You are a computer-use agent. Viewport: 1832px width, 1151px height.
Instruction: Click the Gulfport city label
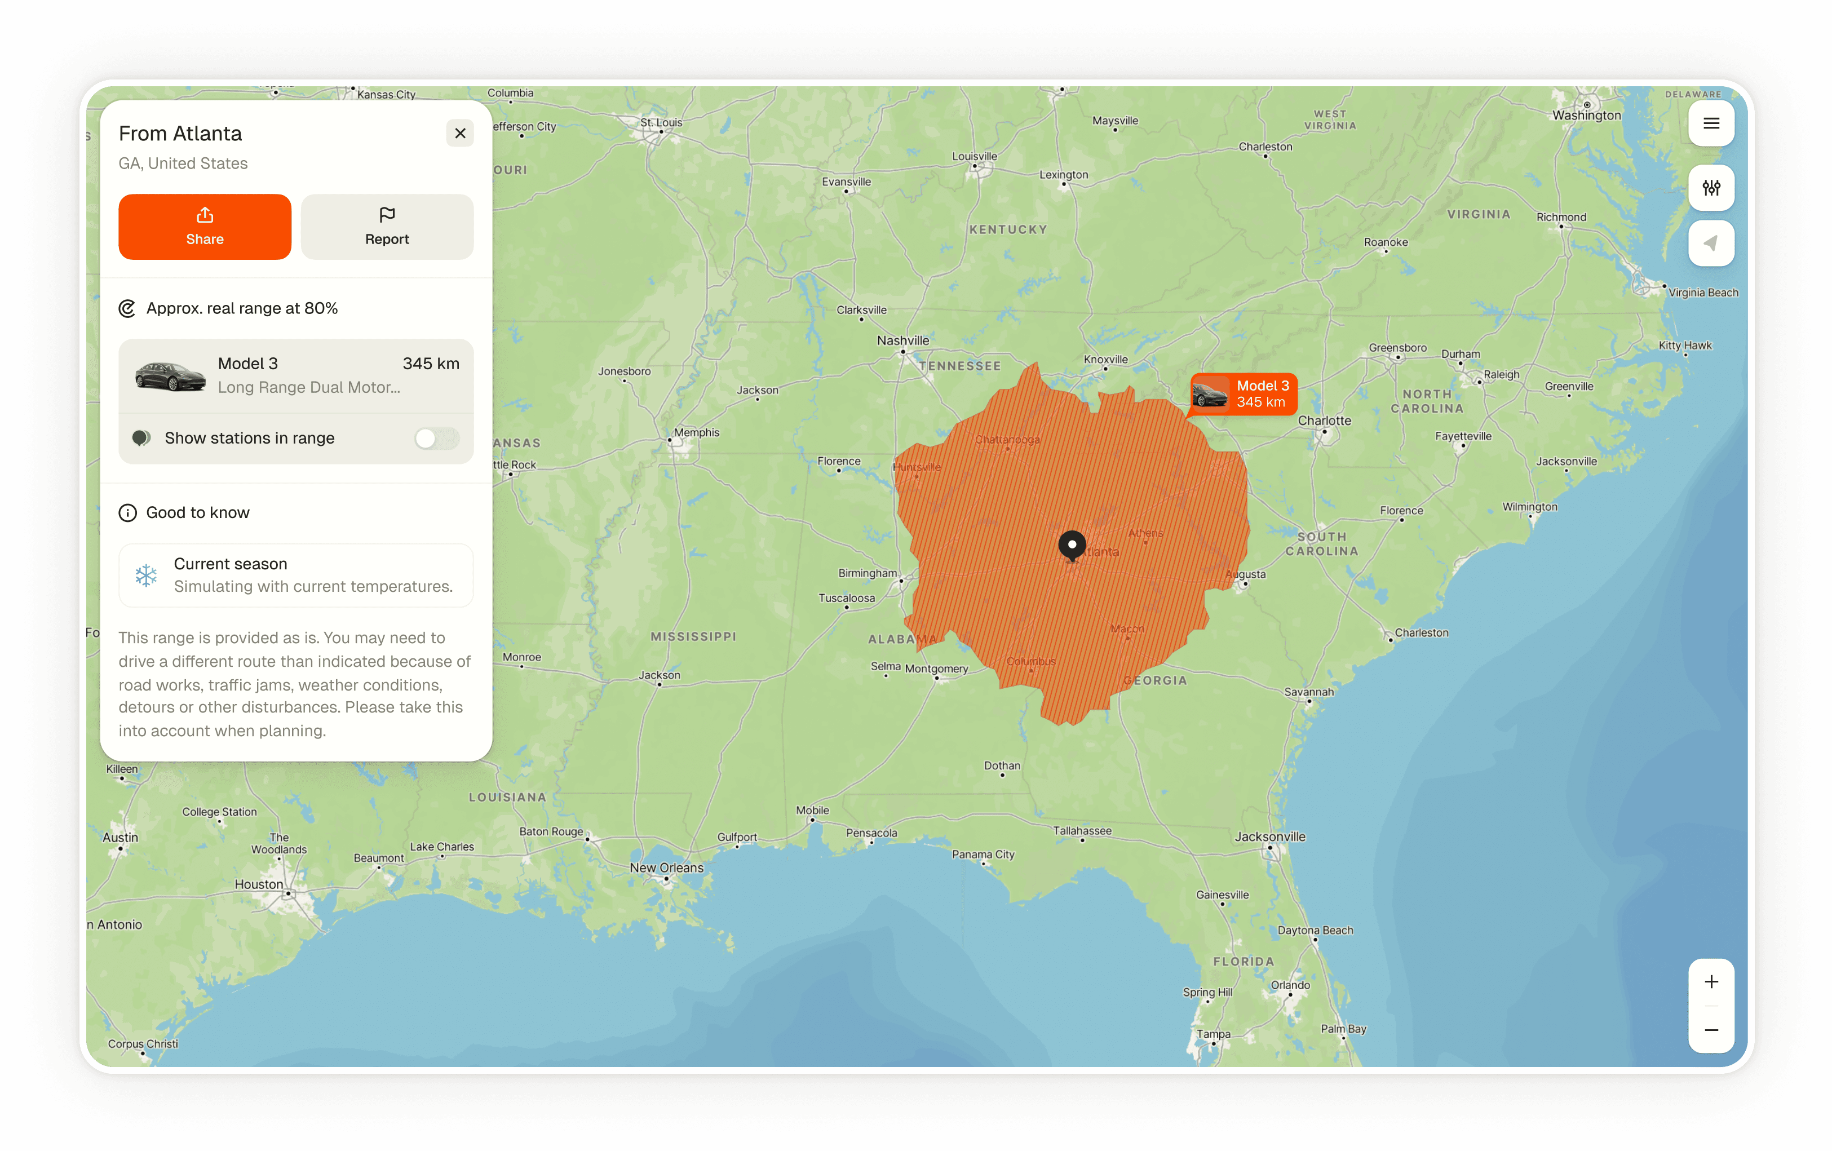(x=736, y=838)
